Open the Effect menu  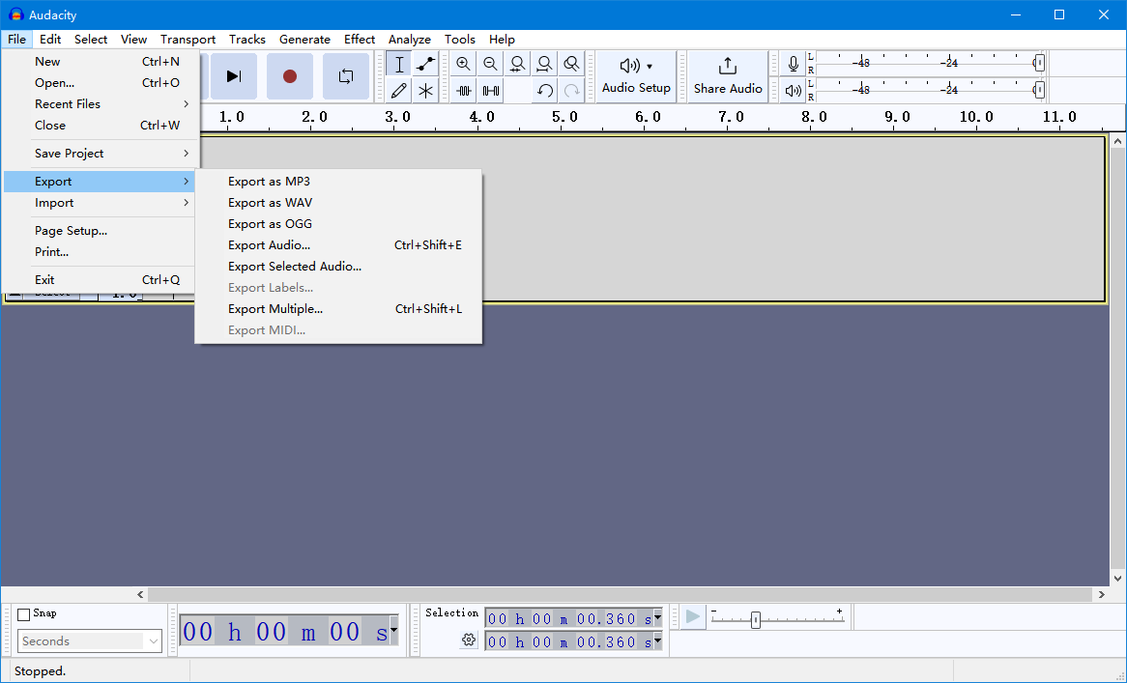click(360, 40)
